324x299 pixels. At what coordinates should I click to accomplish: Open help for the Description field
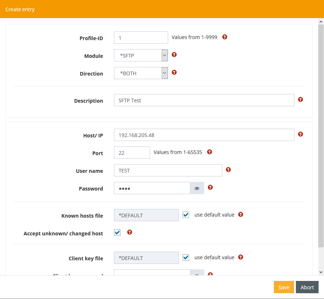click(x=301, y=99)
